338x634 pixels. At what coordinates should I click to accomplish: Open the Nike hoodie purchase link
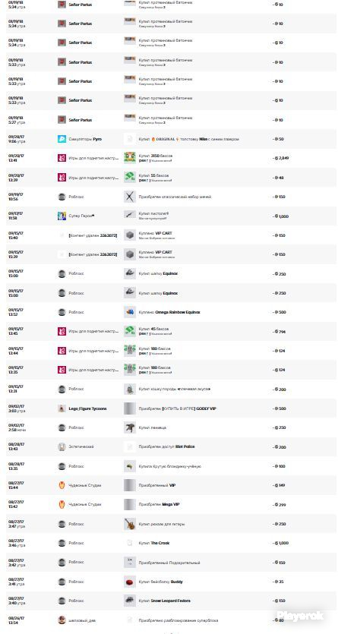(189, 139)
